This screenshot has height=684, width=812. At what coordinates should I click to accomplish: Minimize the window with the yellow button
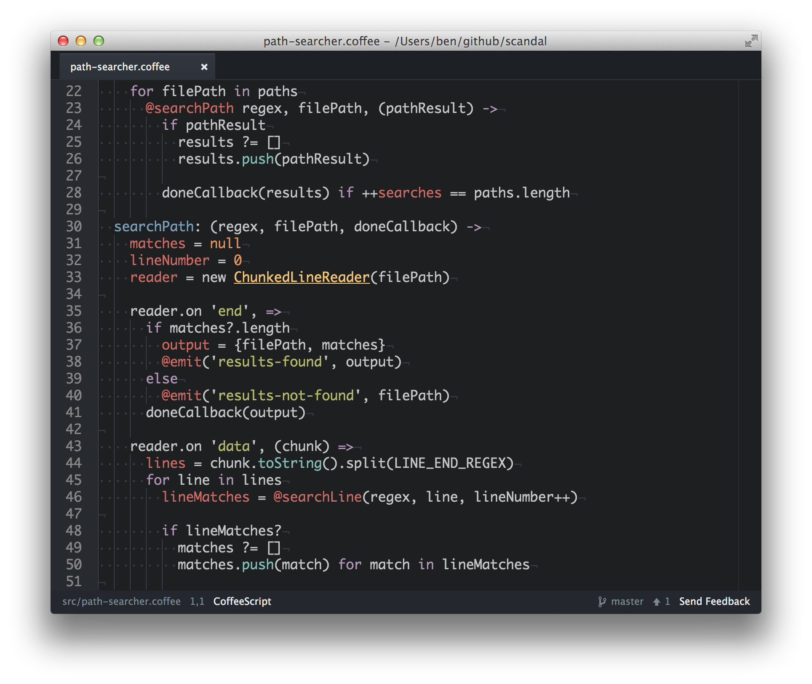(x=81, y=41)
